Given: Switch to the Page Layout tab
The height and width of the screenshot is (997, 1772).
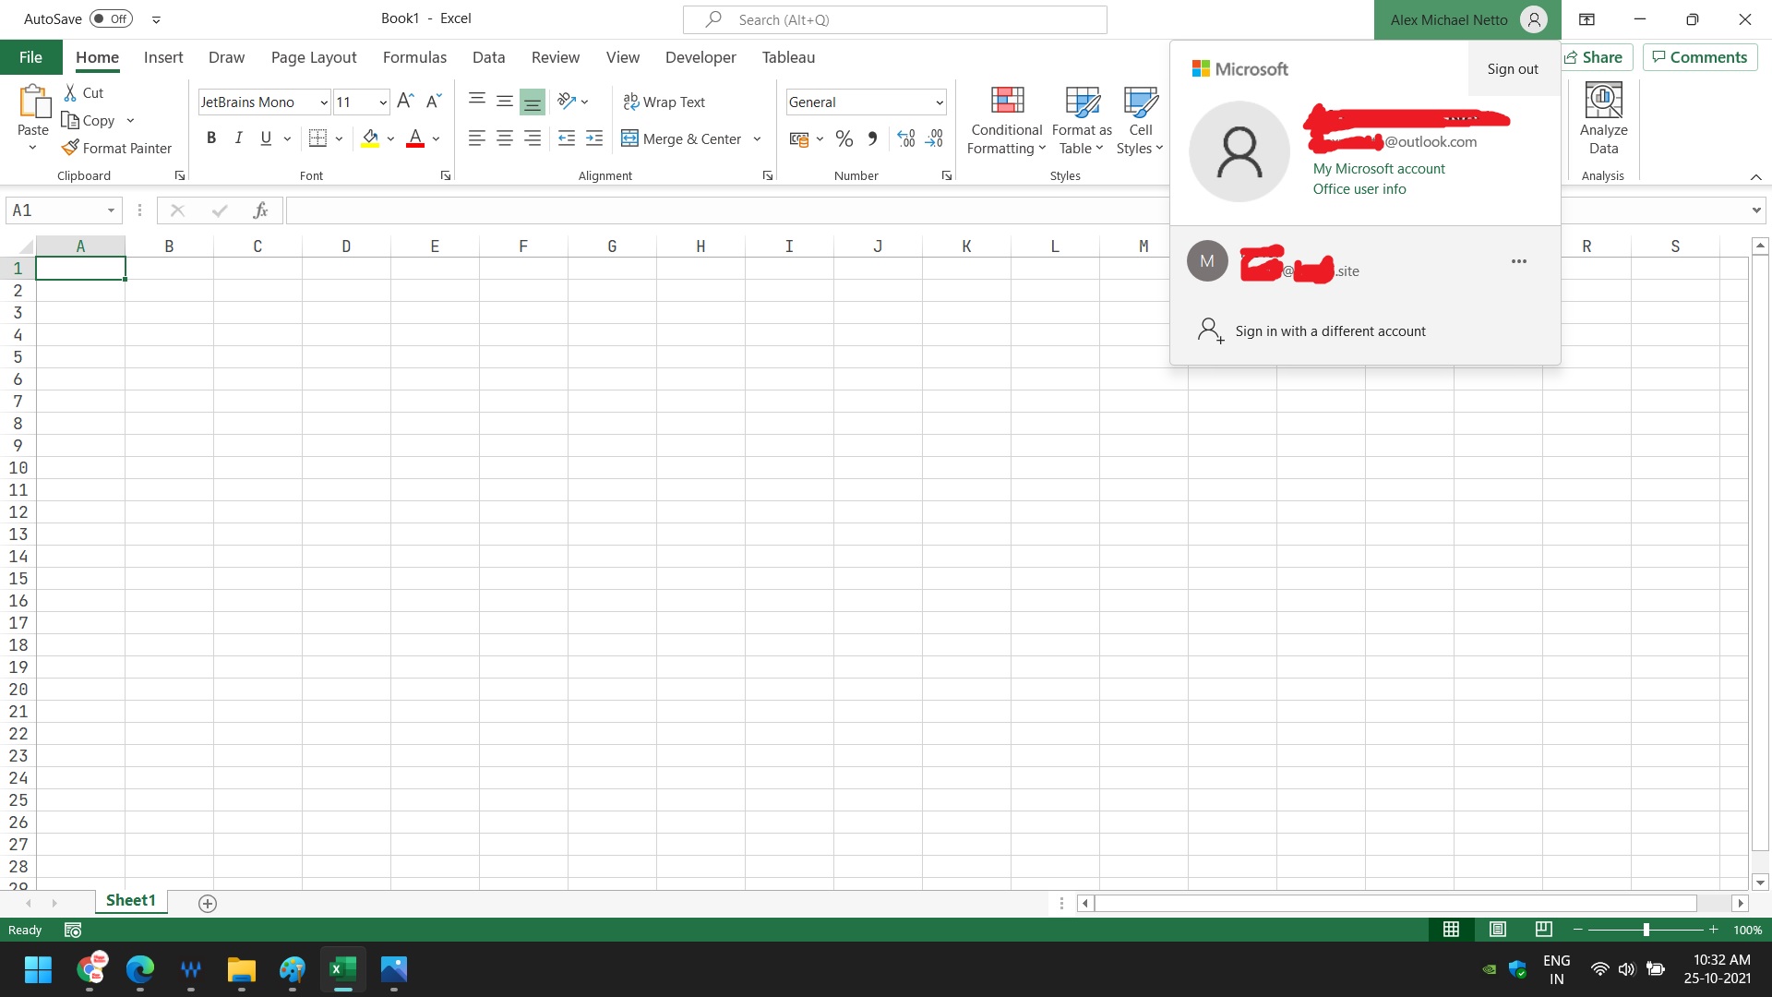Looking at the screenshot, I should 314,57.
